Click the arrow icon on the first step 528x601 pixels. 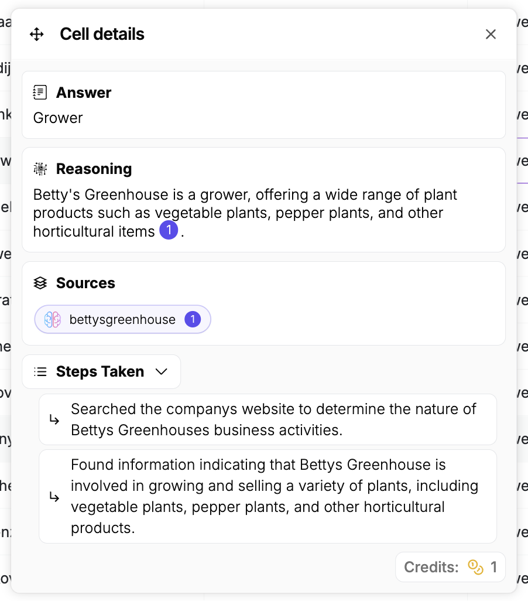click(x=54, y=419)
